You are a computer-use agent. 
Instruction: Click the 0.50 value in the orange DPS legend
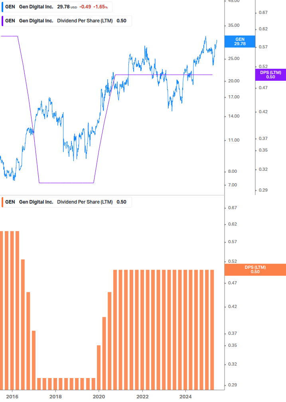point(121,202)
